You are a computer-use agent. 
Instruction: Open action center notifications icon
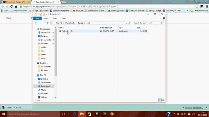tap(189, 114)
